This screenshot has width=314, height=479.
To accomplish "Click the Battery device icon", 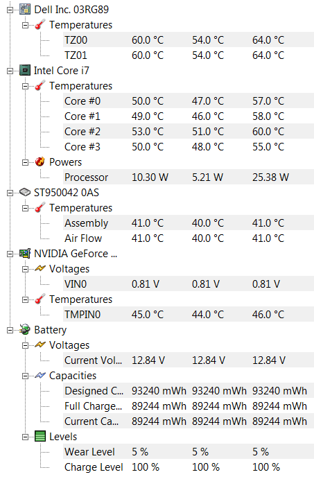I will [25, 330].
